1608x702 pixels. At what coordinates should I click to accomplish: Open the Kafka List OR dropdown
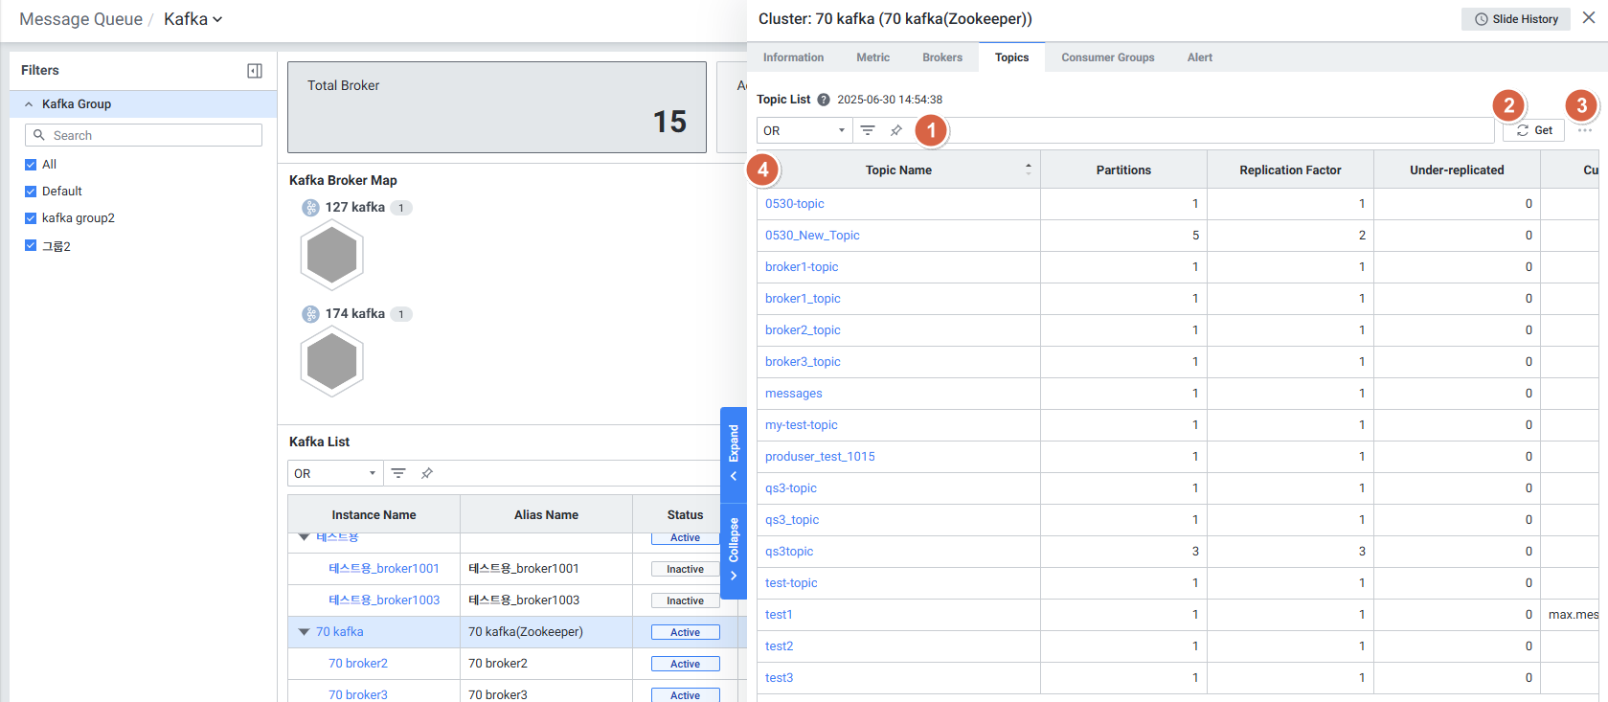click(334, 473)
